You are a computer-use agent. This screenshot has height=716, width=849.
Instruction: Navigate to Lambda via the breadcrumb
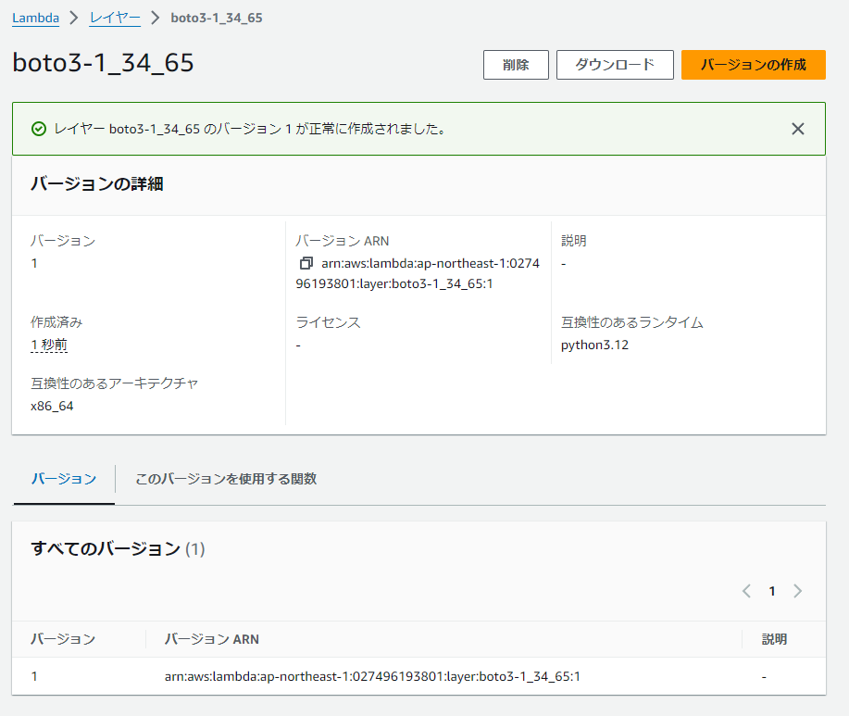pyautogui.click(x=33, y=17)
